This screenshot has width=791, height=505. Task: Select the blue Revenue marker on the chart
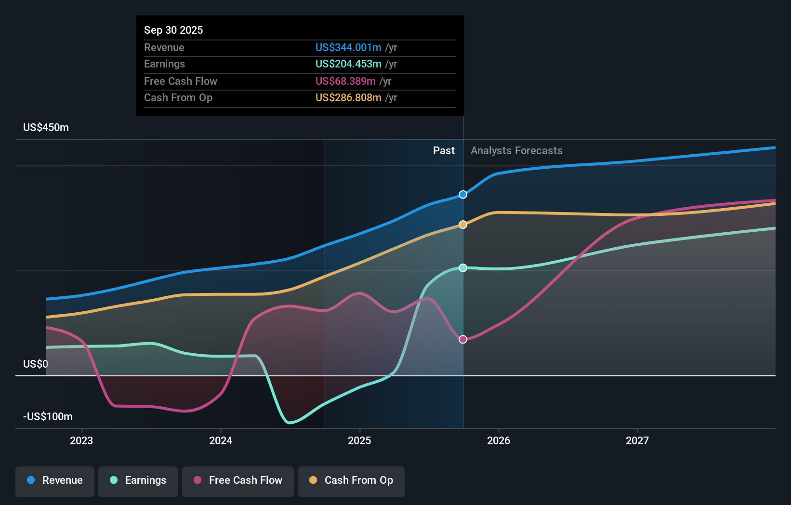(462, 195)
